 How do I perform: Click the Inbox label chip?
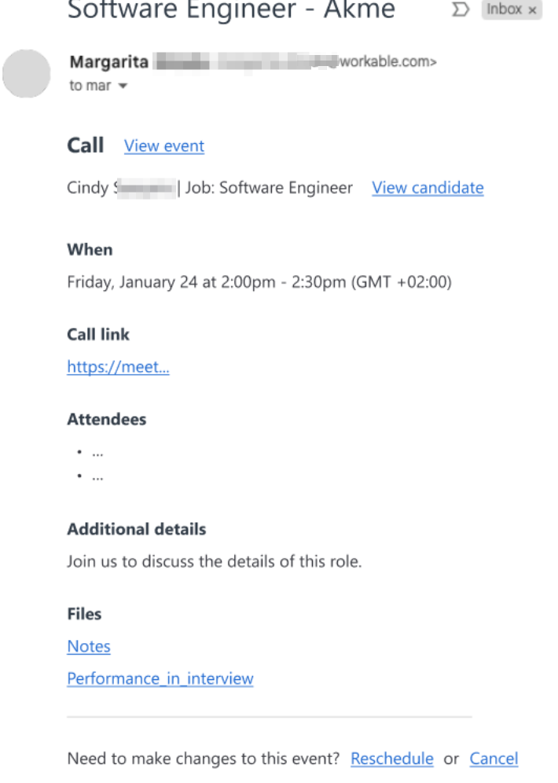pos(504,10)
